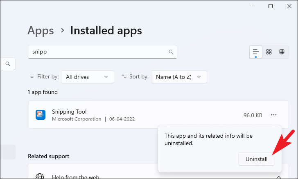Minimize the Settings window

point(252,6)
